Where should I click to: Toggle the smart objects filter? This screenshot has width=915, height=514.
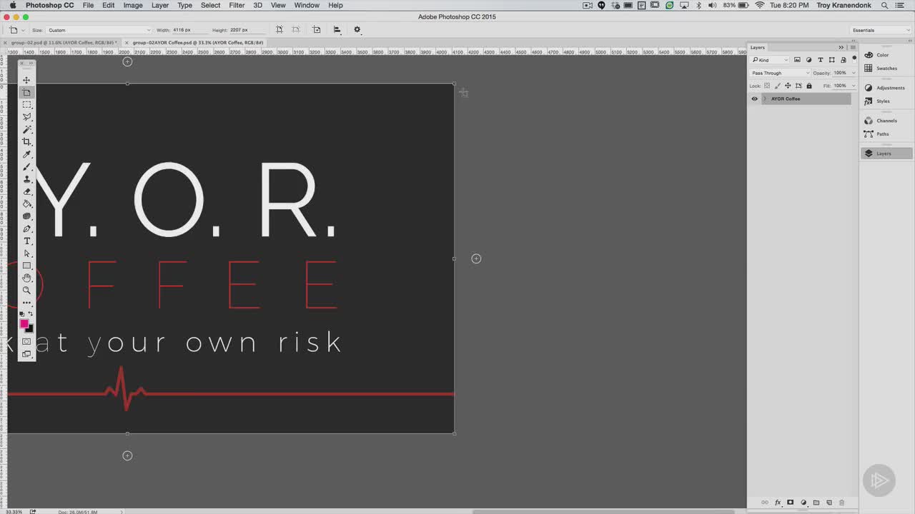pos(843,60)
